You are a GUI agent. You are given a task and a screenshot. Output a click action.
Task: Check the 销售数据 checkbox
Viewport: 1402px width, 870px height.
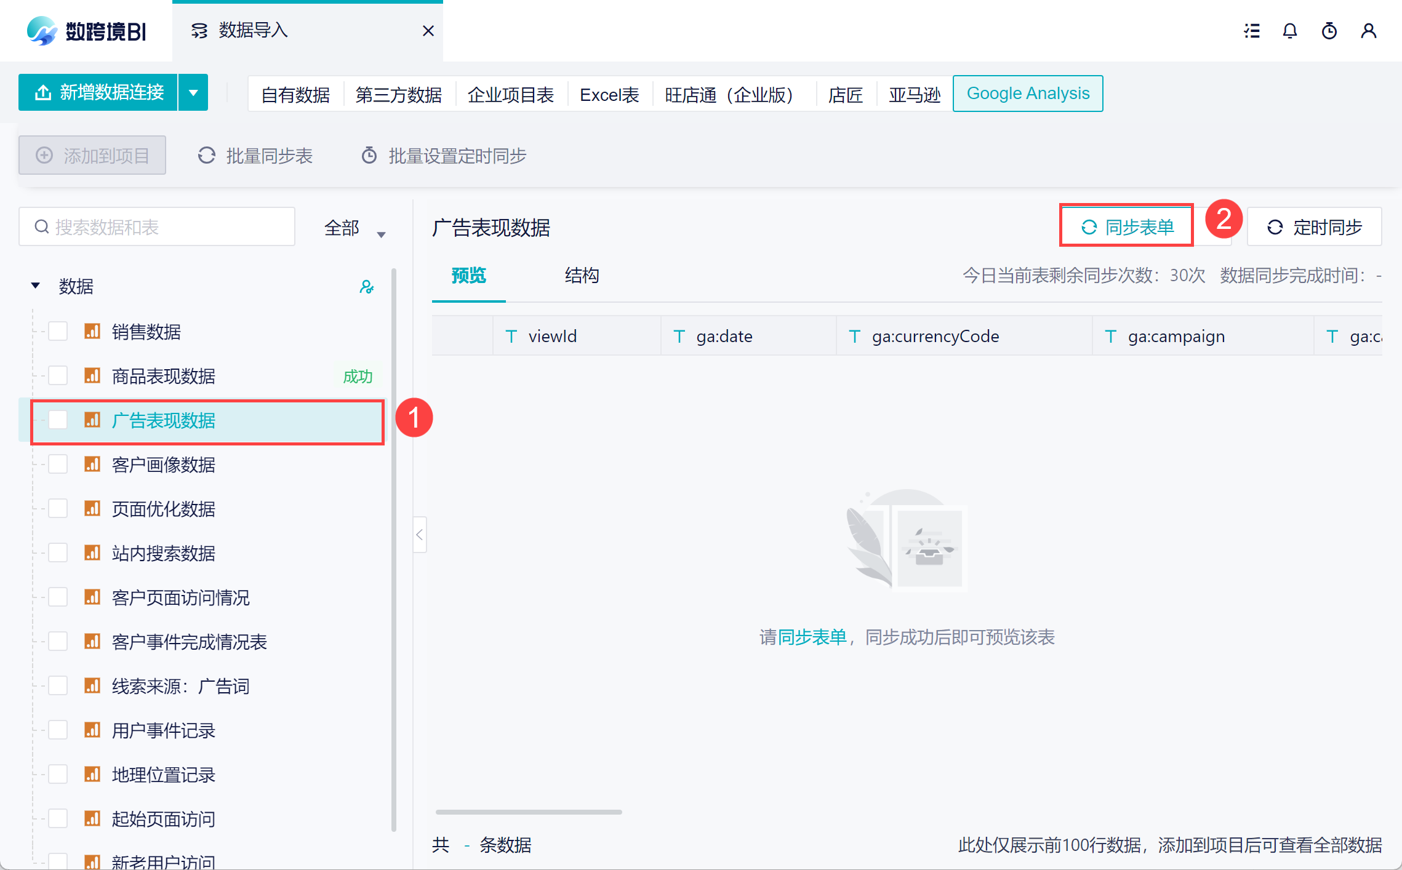point(58,332)
